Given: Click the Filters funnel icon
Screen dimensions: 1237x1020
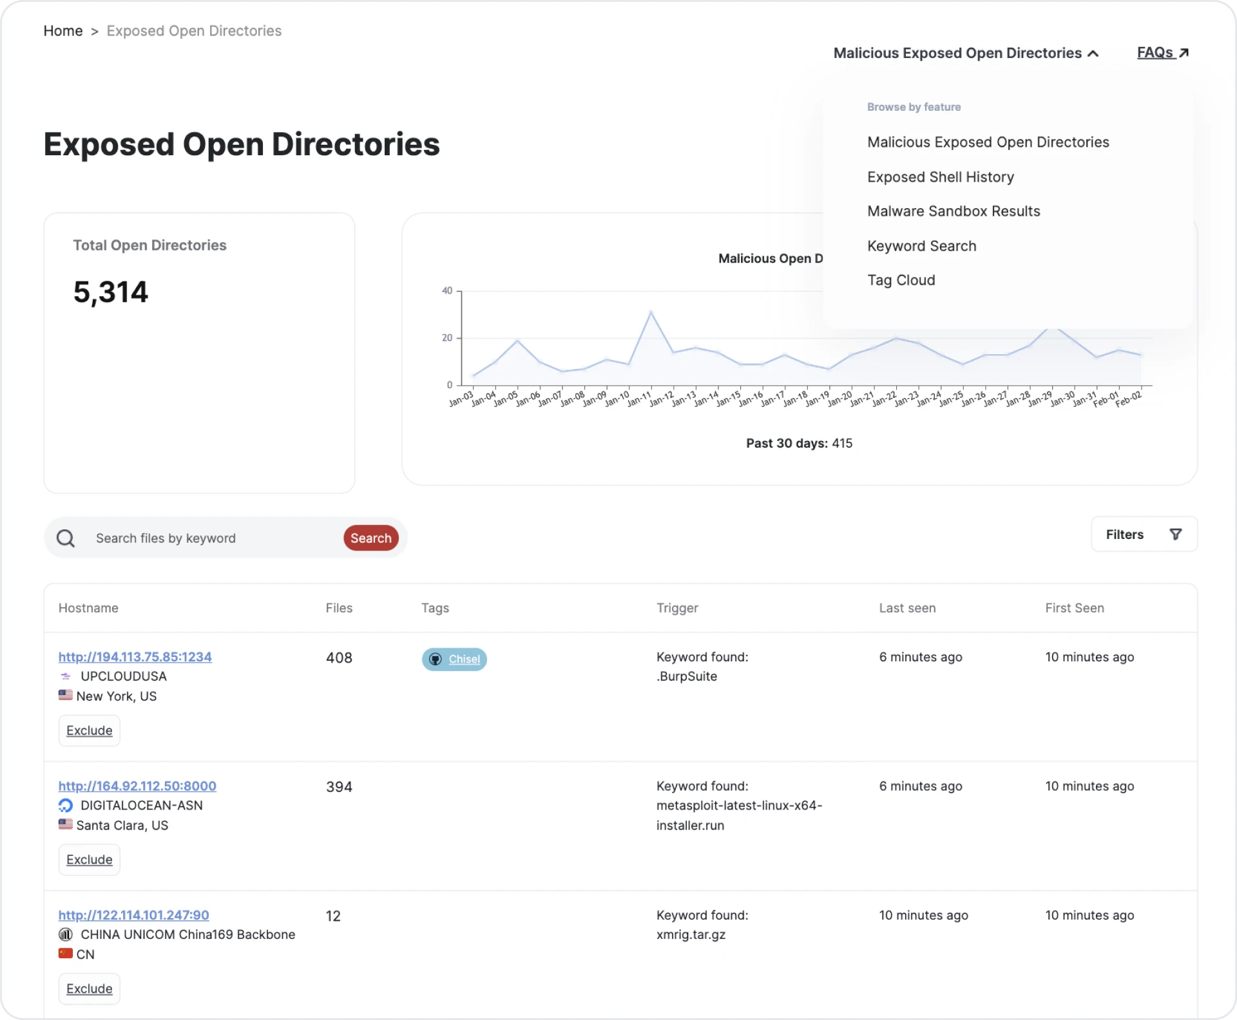Looking at the screenshot, I should pos(1175,534).
